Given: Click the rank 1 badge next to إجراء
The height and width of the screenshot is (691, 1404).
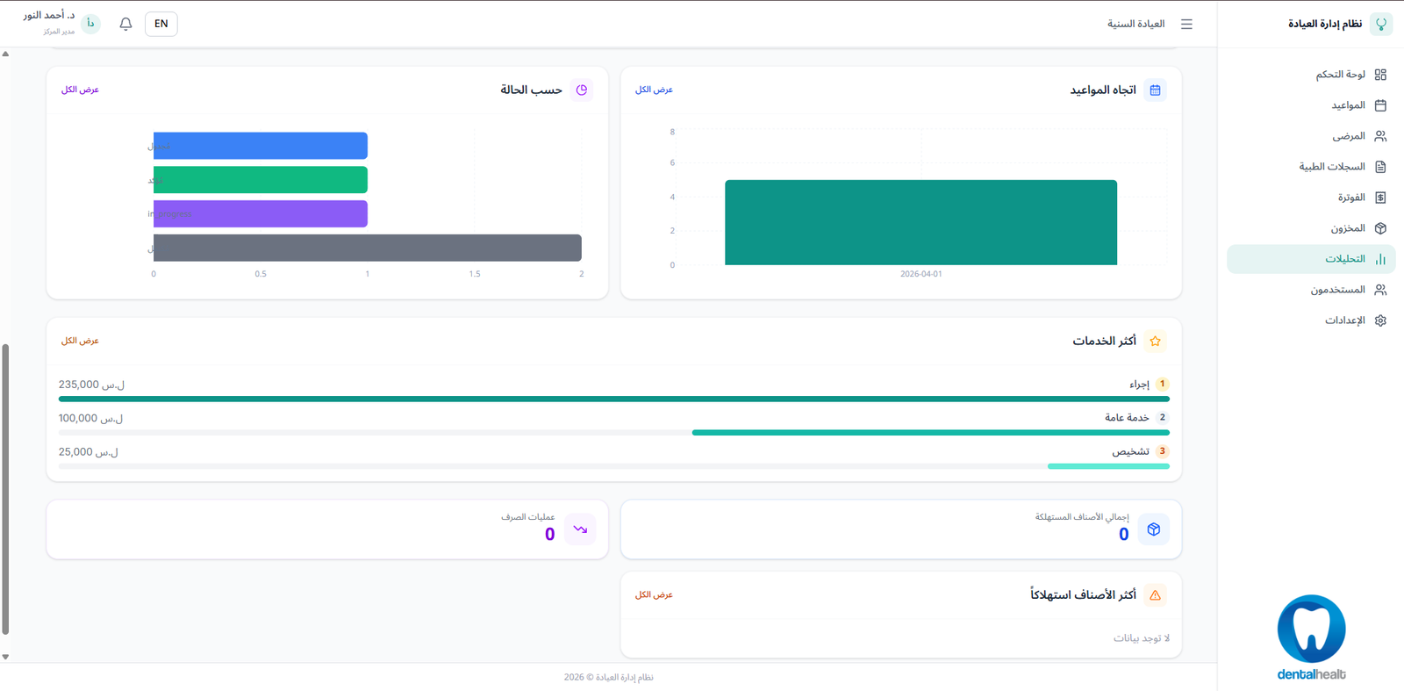Looking at the screenshot, I should click(x=1162, y=384).
